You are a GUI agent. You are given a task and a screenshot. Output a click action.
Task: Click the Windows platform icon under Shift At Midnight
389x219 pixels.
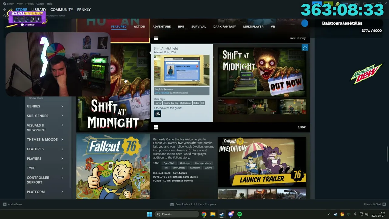click(x=156, y=127)
